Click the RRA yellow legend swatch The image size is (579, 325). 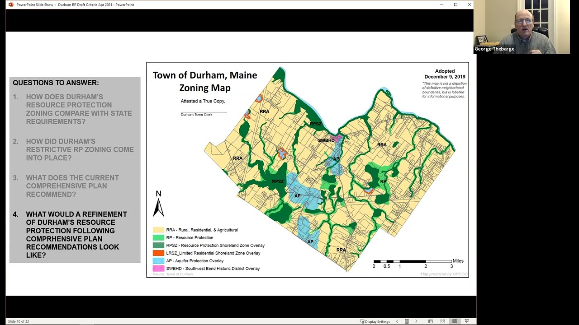158,230
